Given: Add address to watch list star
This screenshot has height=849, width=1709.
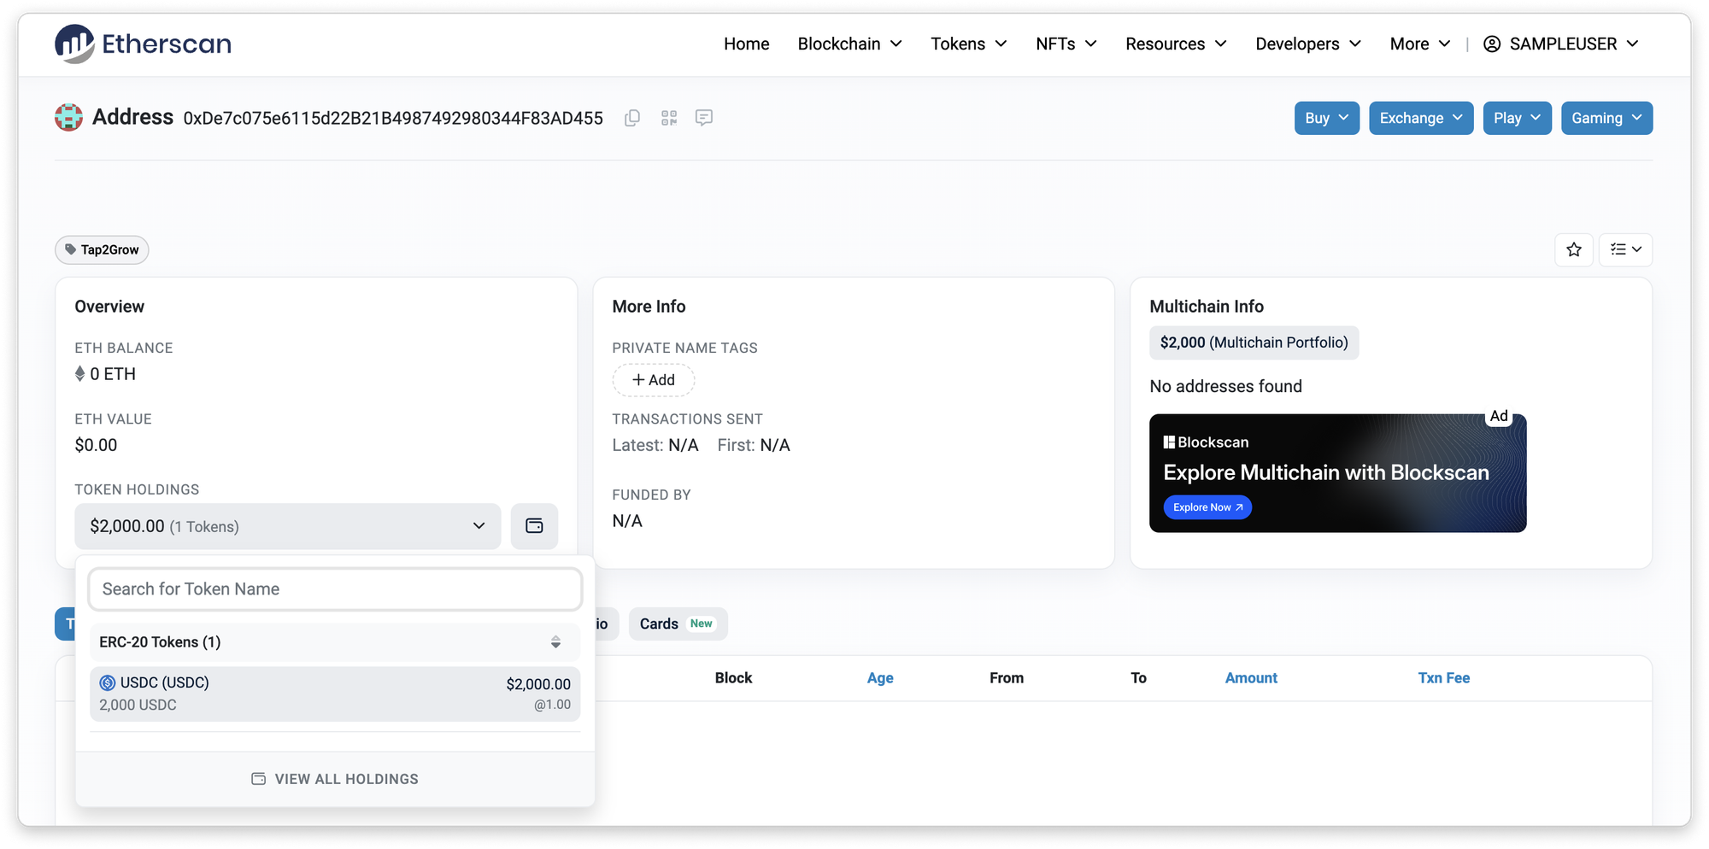Looking at the screenshot, I should (1574, 249).
